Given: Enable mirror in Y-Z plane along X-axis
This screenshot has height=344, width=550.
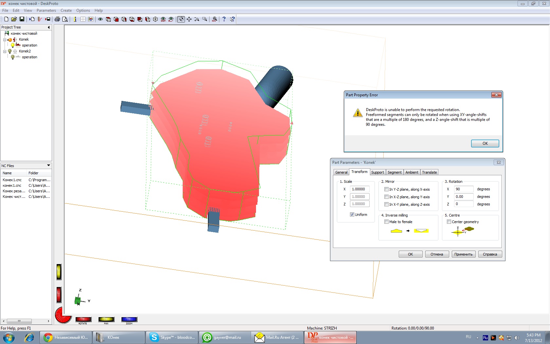Looking at the screenshot, I should [x=386, y=189].
